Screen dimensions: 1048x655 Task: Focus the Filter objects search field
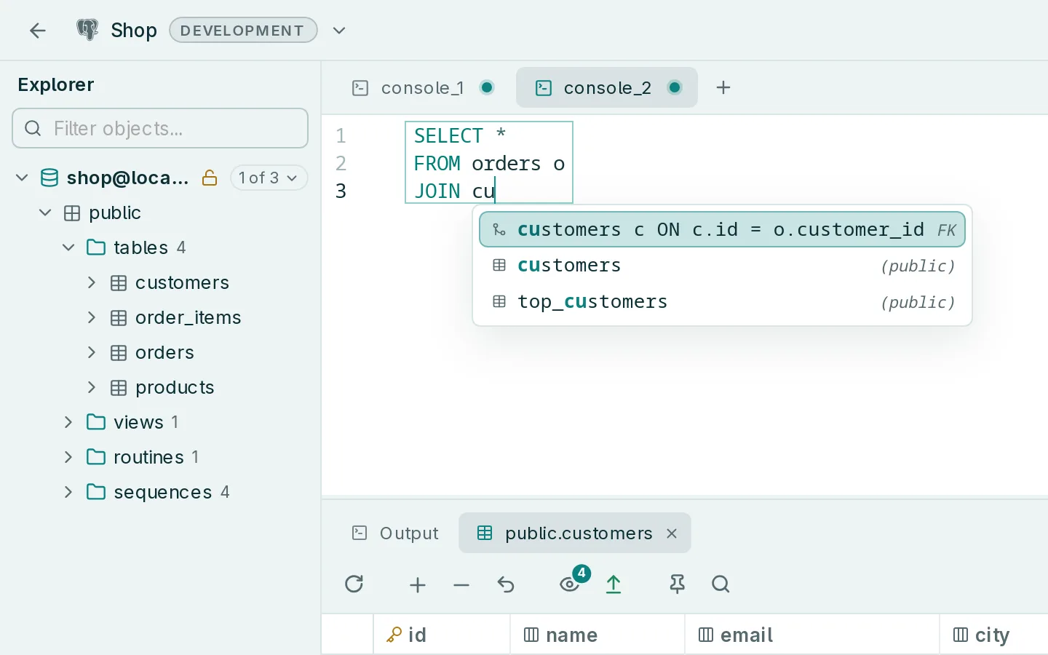[160, 128]
